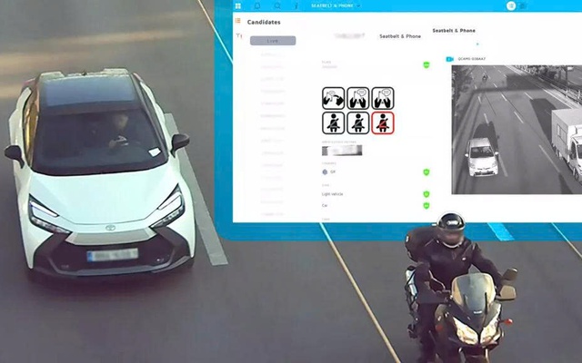Switch to the Live tab
This screenshot has width=582, height=363.
coord(273,41)
